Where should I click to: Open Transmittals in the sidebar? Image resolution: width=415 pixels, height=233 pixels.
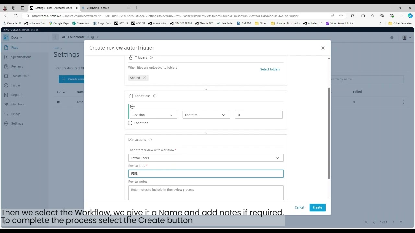[20, 76]
